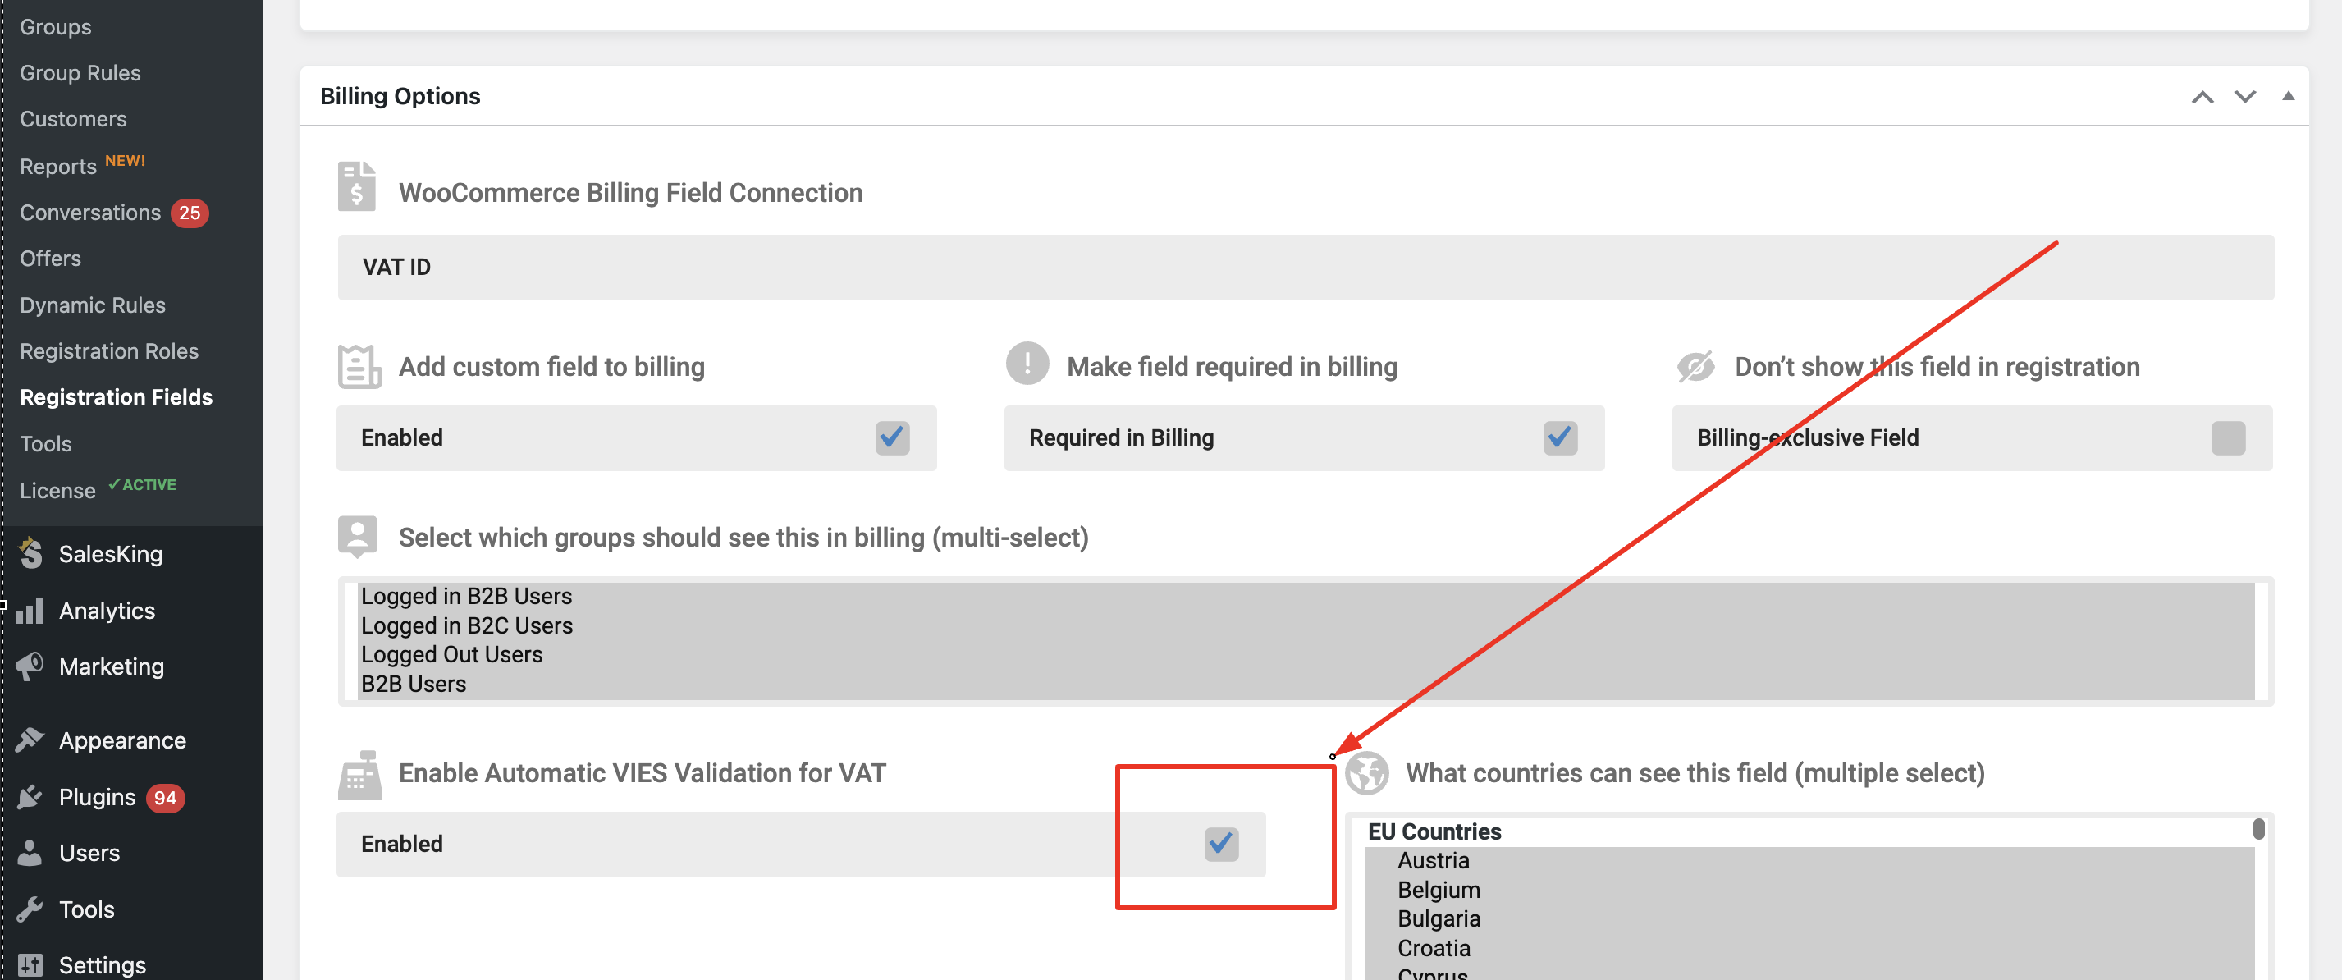Screen dimensions: 2342x980
Task: Open Groups in the sidebar
Action: click(x=56, y=26)
